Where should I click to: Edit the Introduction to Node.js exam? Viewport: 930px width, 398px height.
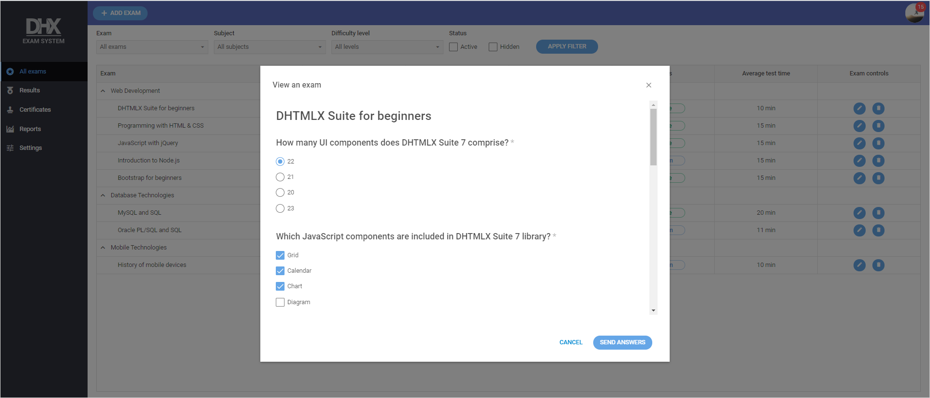[859, 161]
